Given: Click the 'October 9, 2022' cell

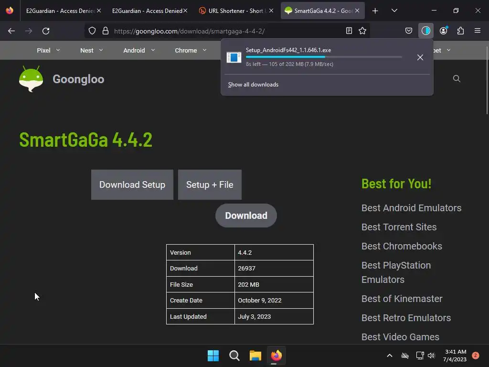Looking at the screenshot, I should point(274,301).
